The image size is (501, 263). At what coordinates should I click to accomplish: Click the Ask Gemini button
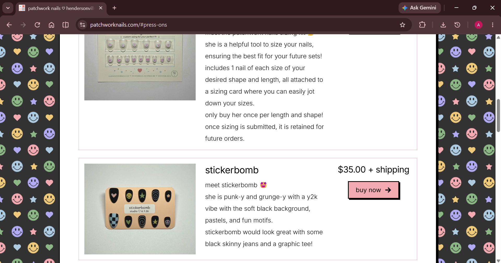pos(420,8)
